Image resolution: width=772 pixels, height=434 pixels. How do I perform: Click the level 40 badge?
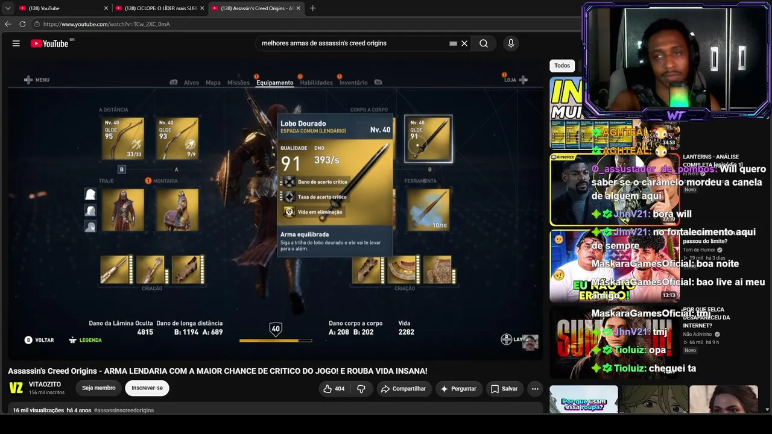pos(276,329)
